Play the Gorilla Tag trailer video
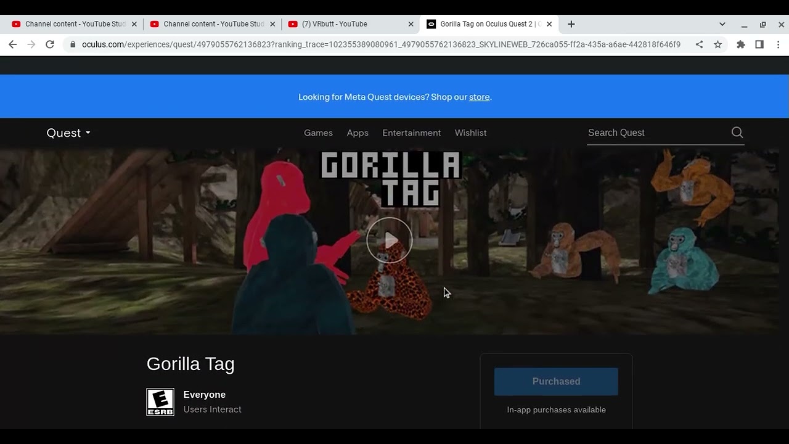Screen dimensions: 789x444 click(390, 240)
